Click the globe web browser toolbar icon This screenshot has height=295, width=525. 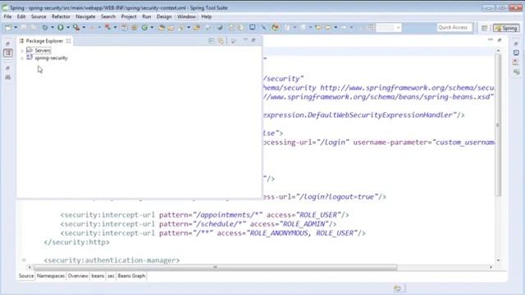coord(220,28)
